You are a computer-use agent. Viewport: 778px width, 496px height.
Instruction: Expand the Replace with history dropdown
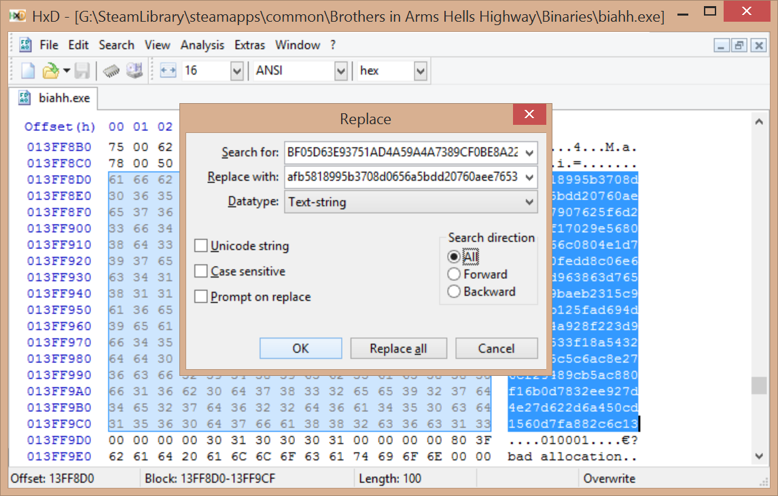529,177
